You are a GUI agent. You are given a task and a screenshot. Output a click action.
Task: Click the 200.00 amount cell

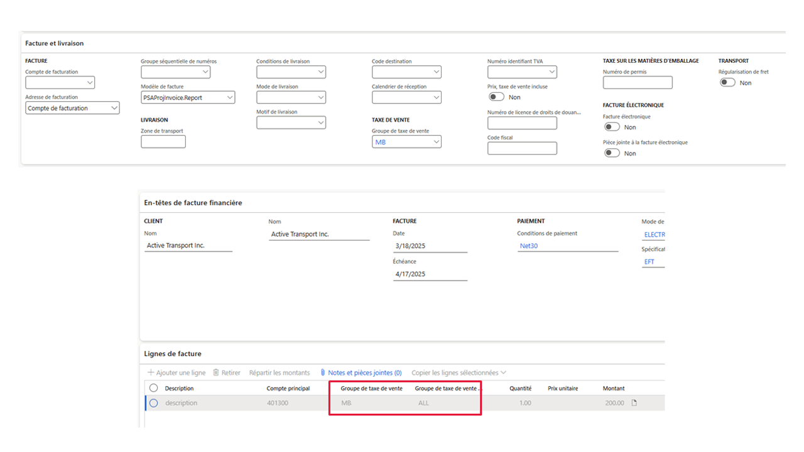tap(615, 403)
